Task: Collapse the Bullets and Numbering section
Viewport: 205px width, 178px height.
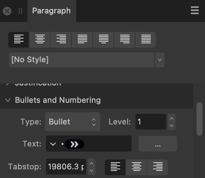Action: coord(8,100)
